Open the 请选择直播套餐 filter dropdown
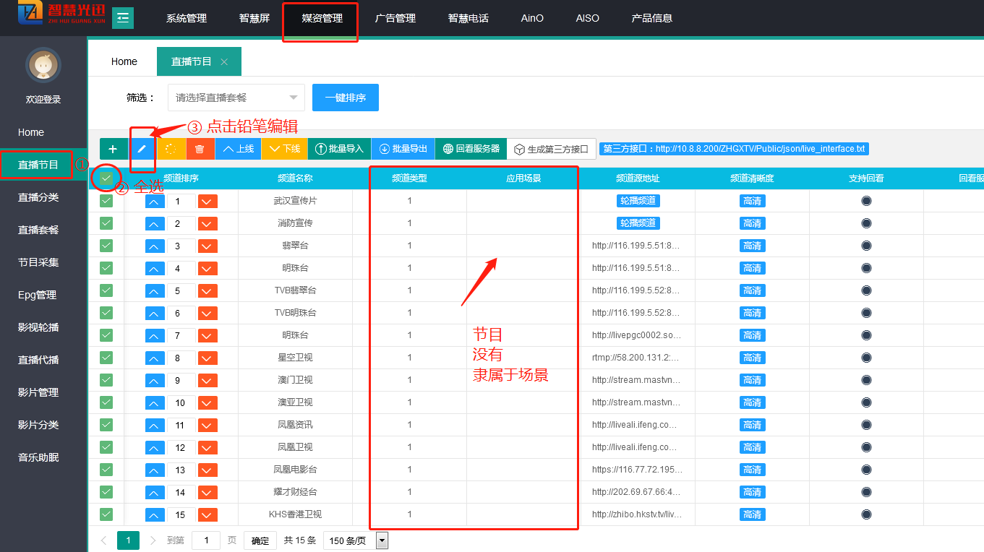The width and height of the screenshot is (984, 552). tap(236, 98)
